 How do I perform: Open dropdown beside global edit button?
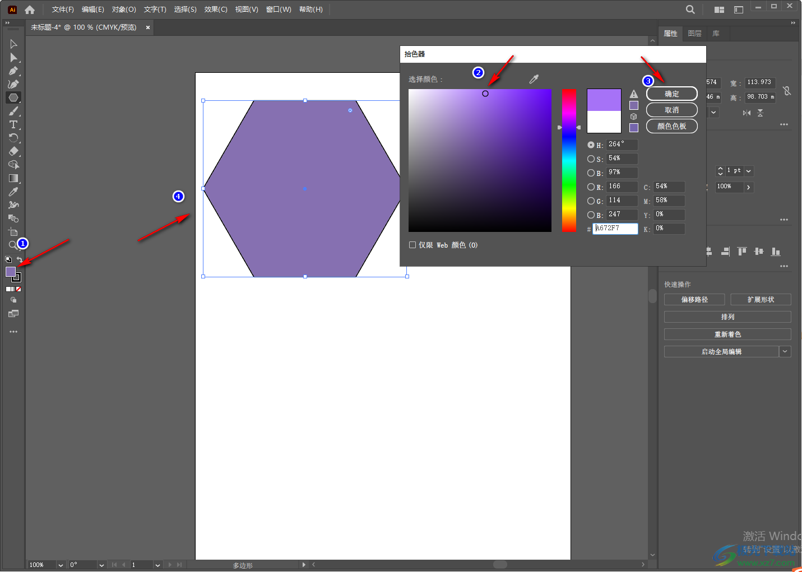pos(785,352)
